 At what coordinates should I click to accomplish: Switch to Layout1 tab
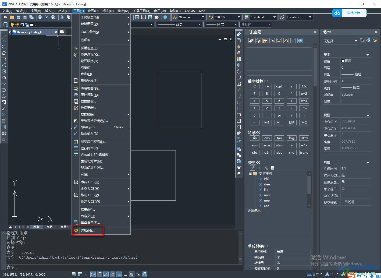point(50,227)
